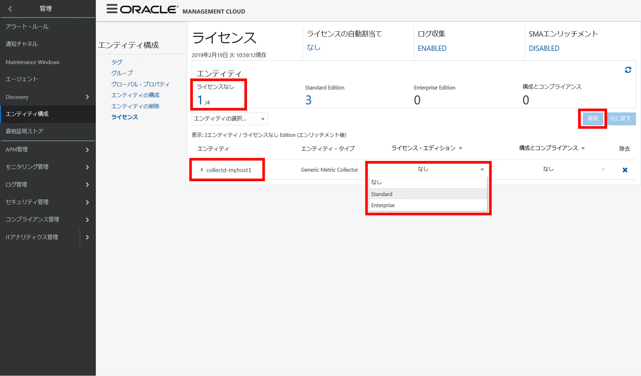Select the ライセンス link in the submenu
641x376 pixels.
[125, 117]
